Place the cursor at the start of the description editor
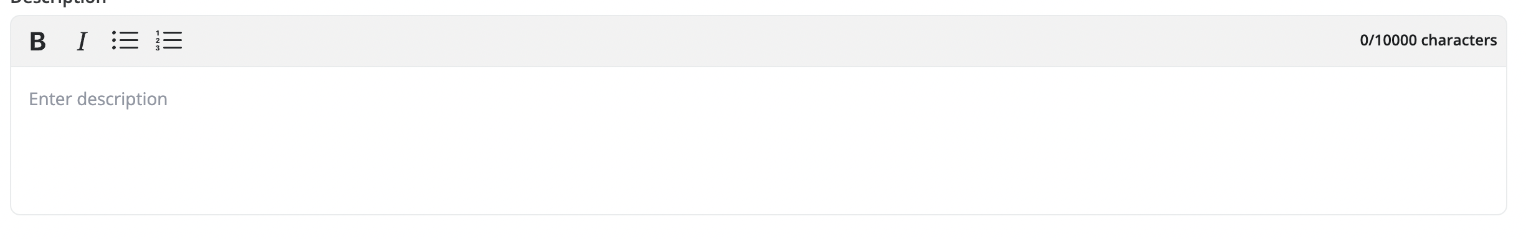 (30, 99)
